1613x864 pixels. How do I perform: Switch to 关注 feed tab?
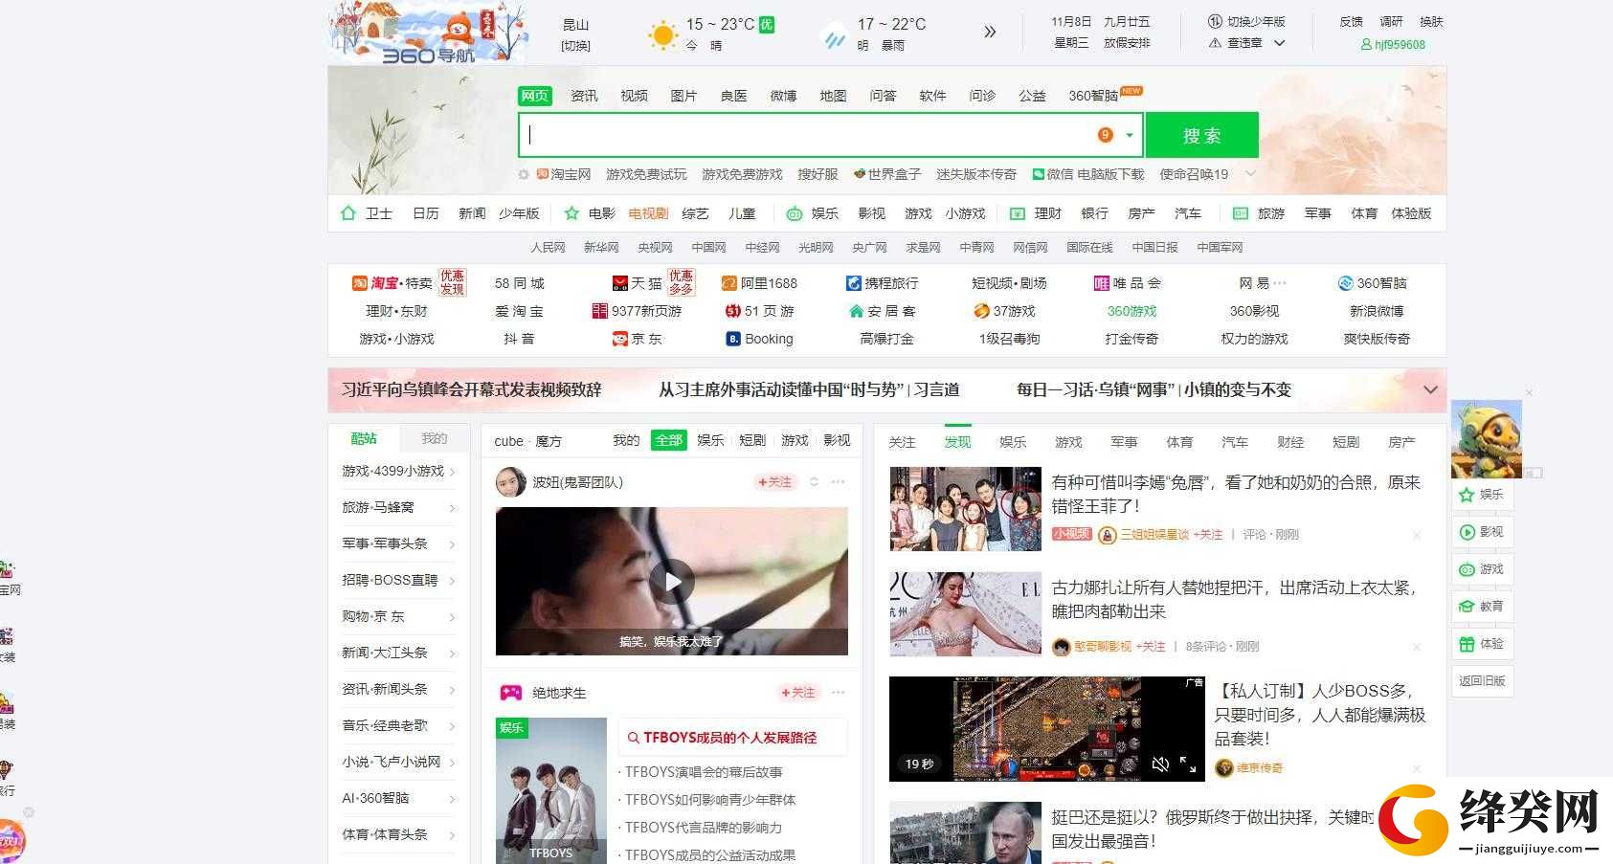click(902, 442)
